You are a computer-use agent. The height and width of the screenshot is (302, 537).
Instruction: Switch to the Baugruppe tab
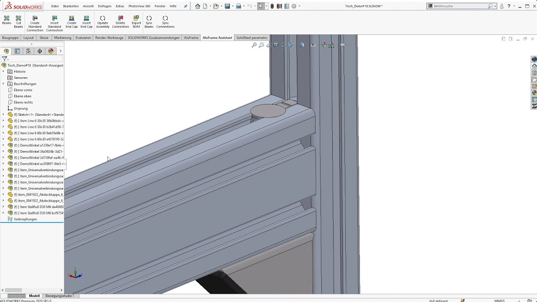pyautogui.click(x=10, y=38)
